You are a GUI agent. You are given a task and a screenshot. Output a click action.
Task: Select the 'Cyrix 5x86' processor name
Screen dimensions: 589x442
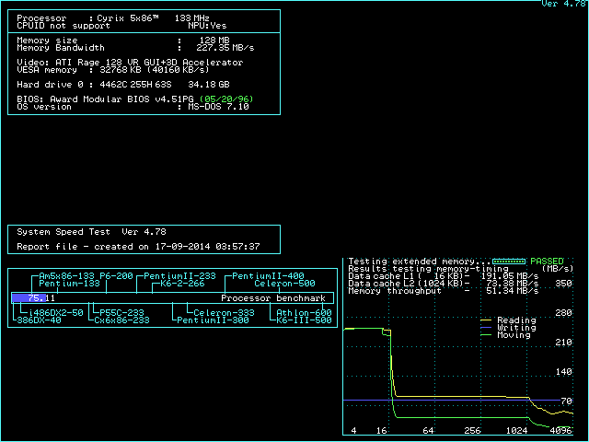coord(128,18)
